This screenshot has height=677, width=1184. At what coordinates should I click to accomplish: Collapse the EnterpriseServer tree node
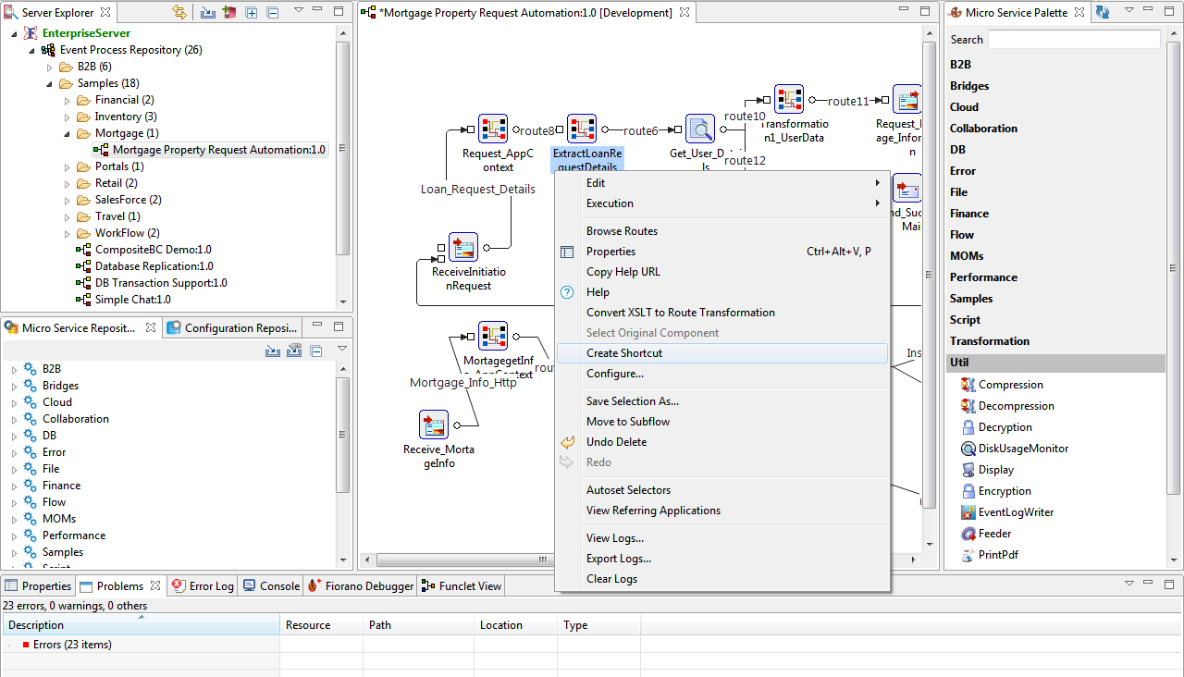[14, 33]
